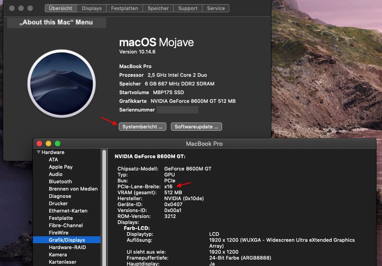382x266 pixels.
Task: Select the highlighted Grafik/Displays entry
Action: (67, 240)
